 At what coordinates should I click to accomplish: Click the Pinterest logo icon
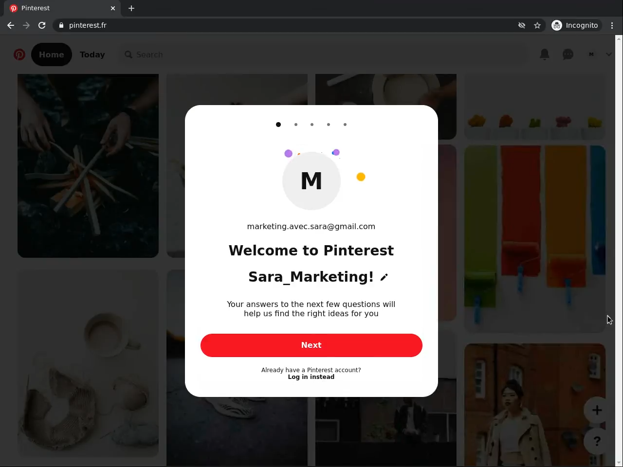(19, 54)
